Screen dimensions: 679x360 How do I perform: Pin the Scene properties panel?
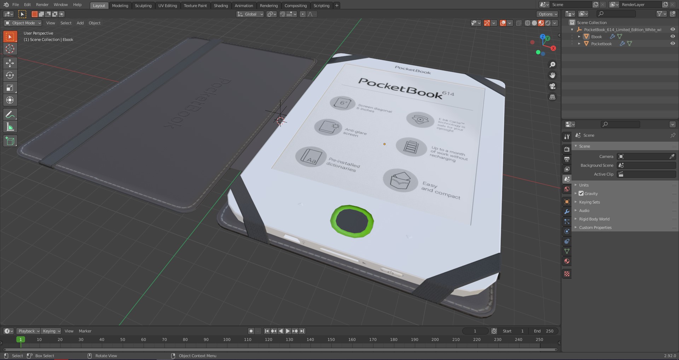pyautogui.click(x=673, y=135)
